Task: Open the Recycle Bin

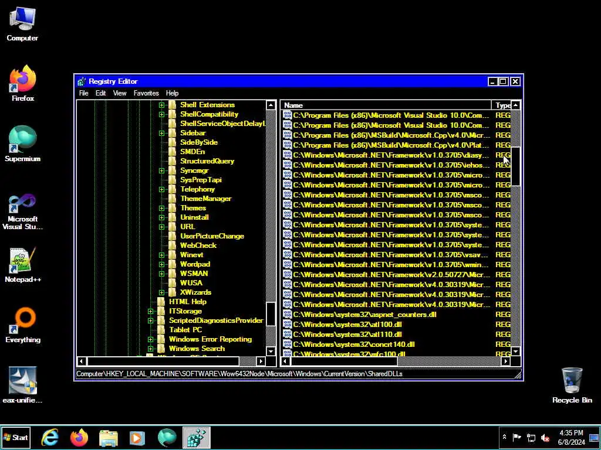Action: [572, 385]
